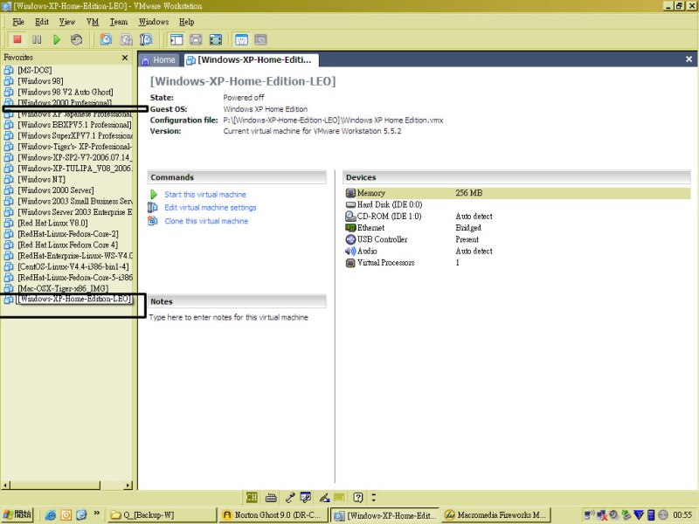Switch to the Home tab
Screen dimensions: 699x524
159,60
